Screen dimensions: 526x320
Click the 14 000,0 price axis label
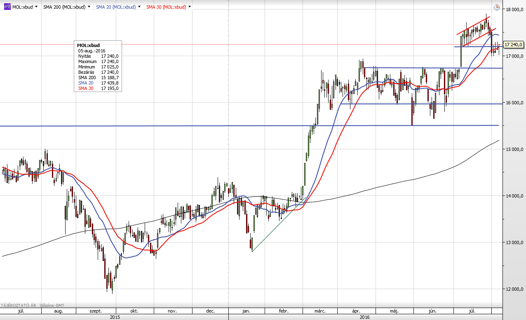pyautogui.click(x=514, y=196)
